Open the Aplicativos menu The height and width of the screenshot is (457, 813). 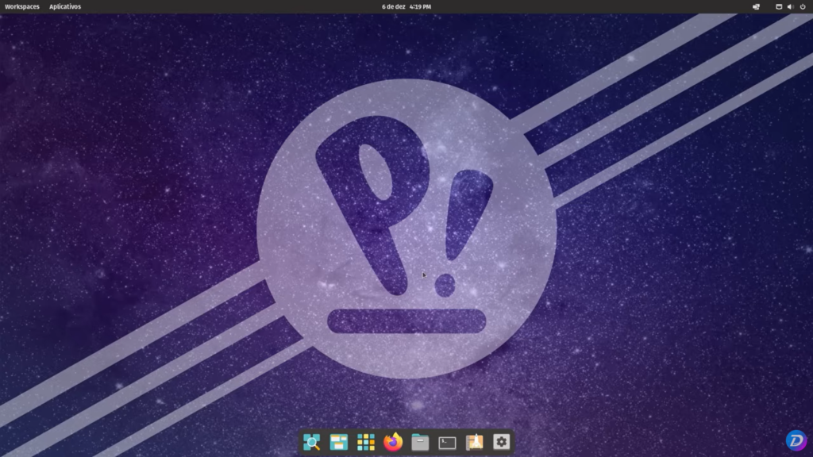tap(64, 6)
